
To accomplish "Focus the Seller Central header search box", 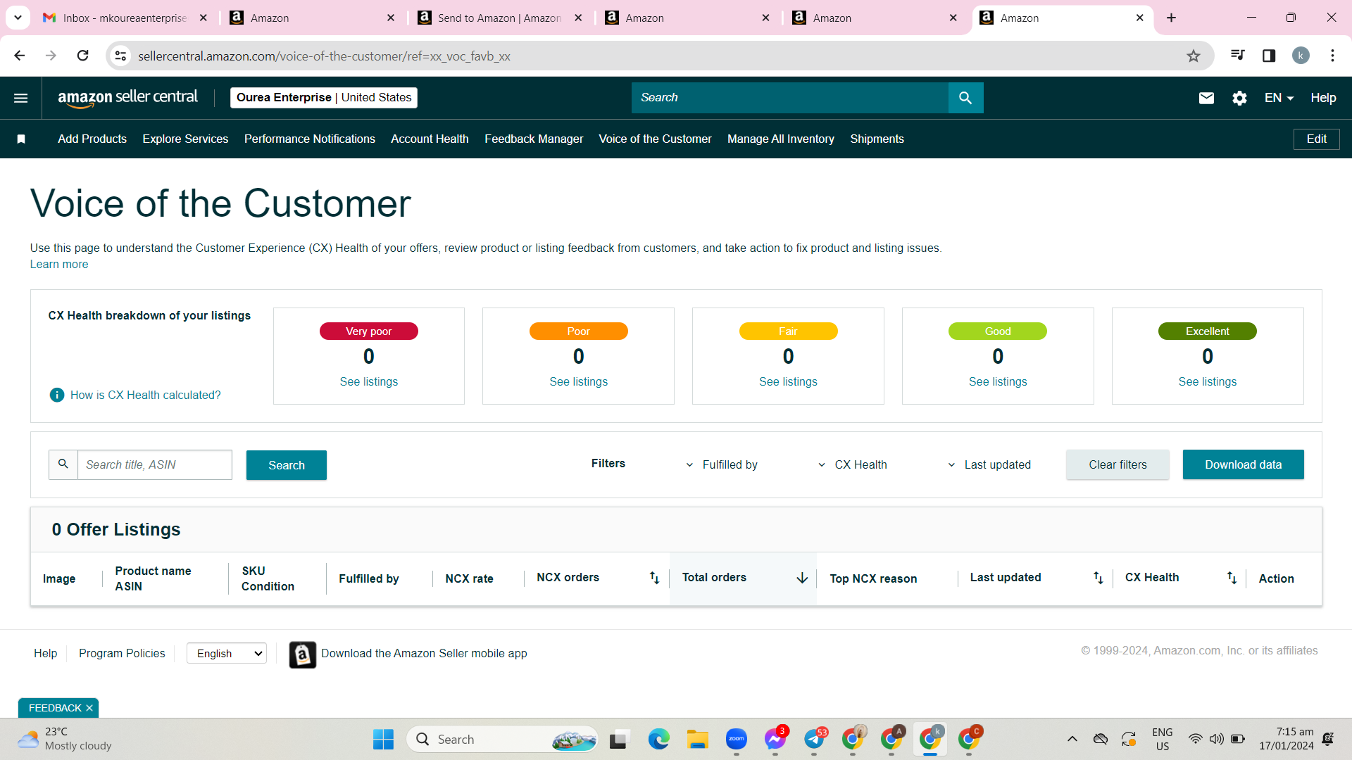I will click(x=790, y=98).
